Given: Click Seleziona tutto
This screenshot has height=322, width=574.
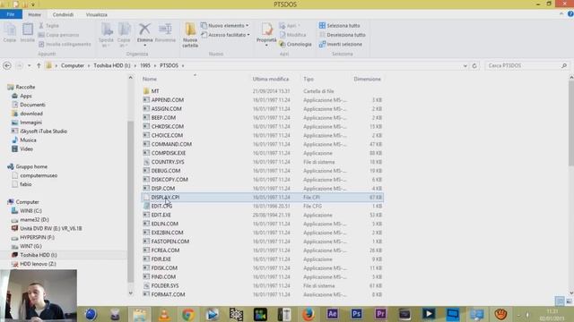Looking at the screenshot, I should click(339, 26).
